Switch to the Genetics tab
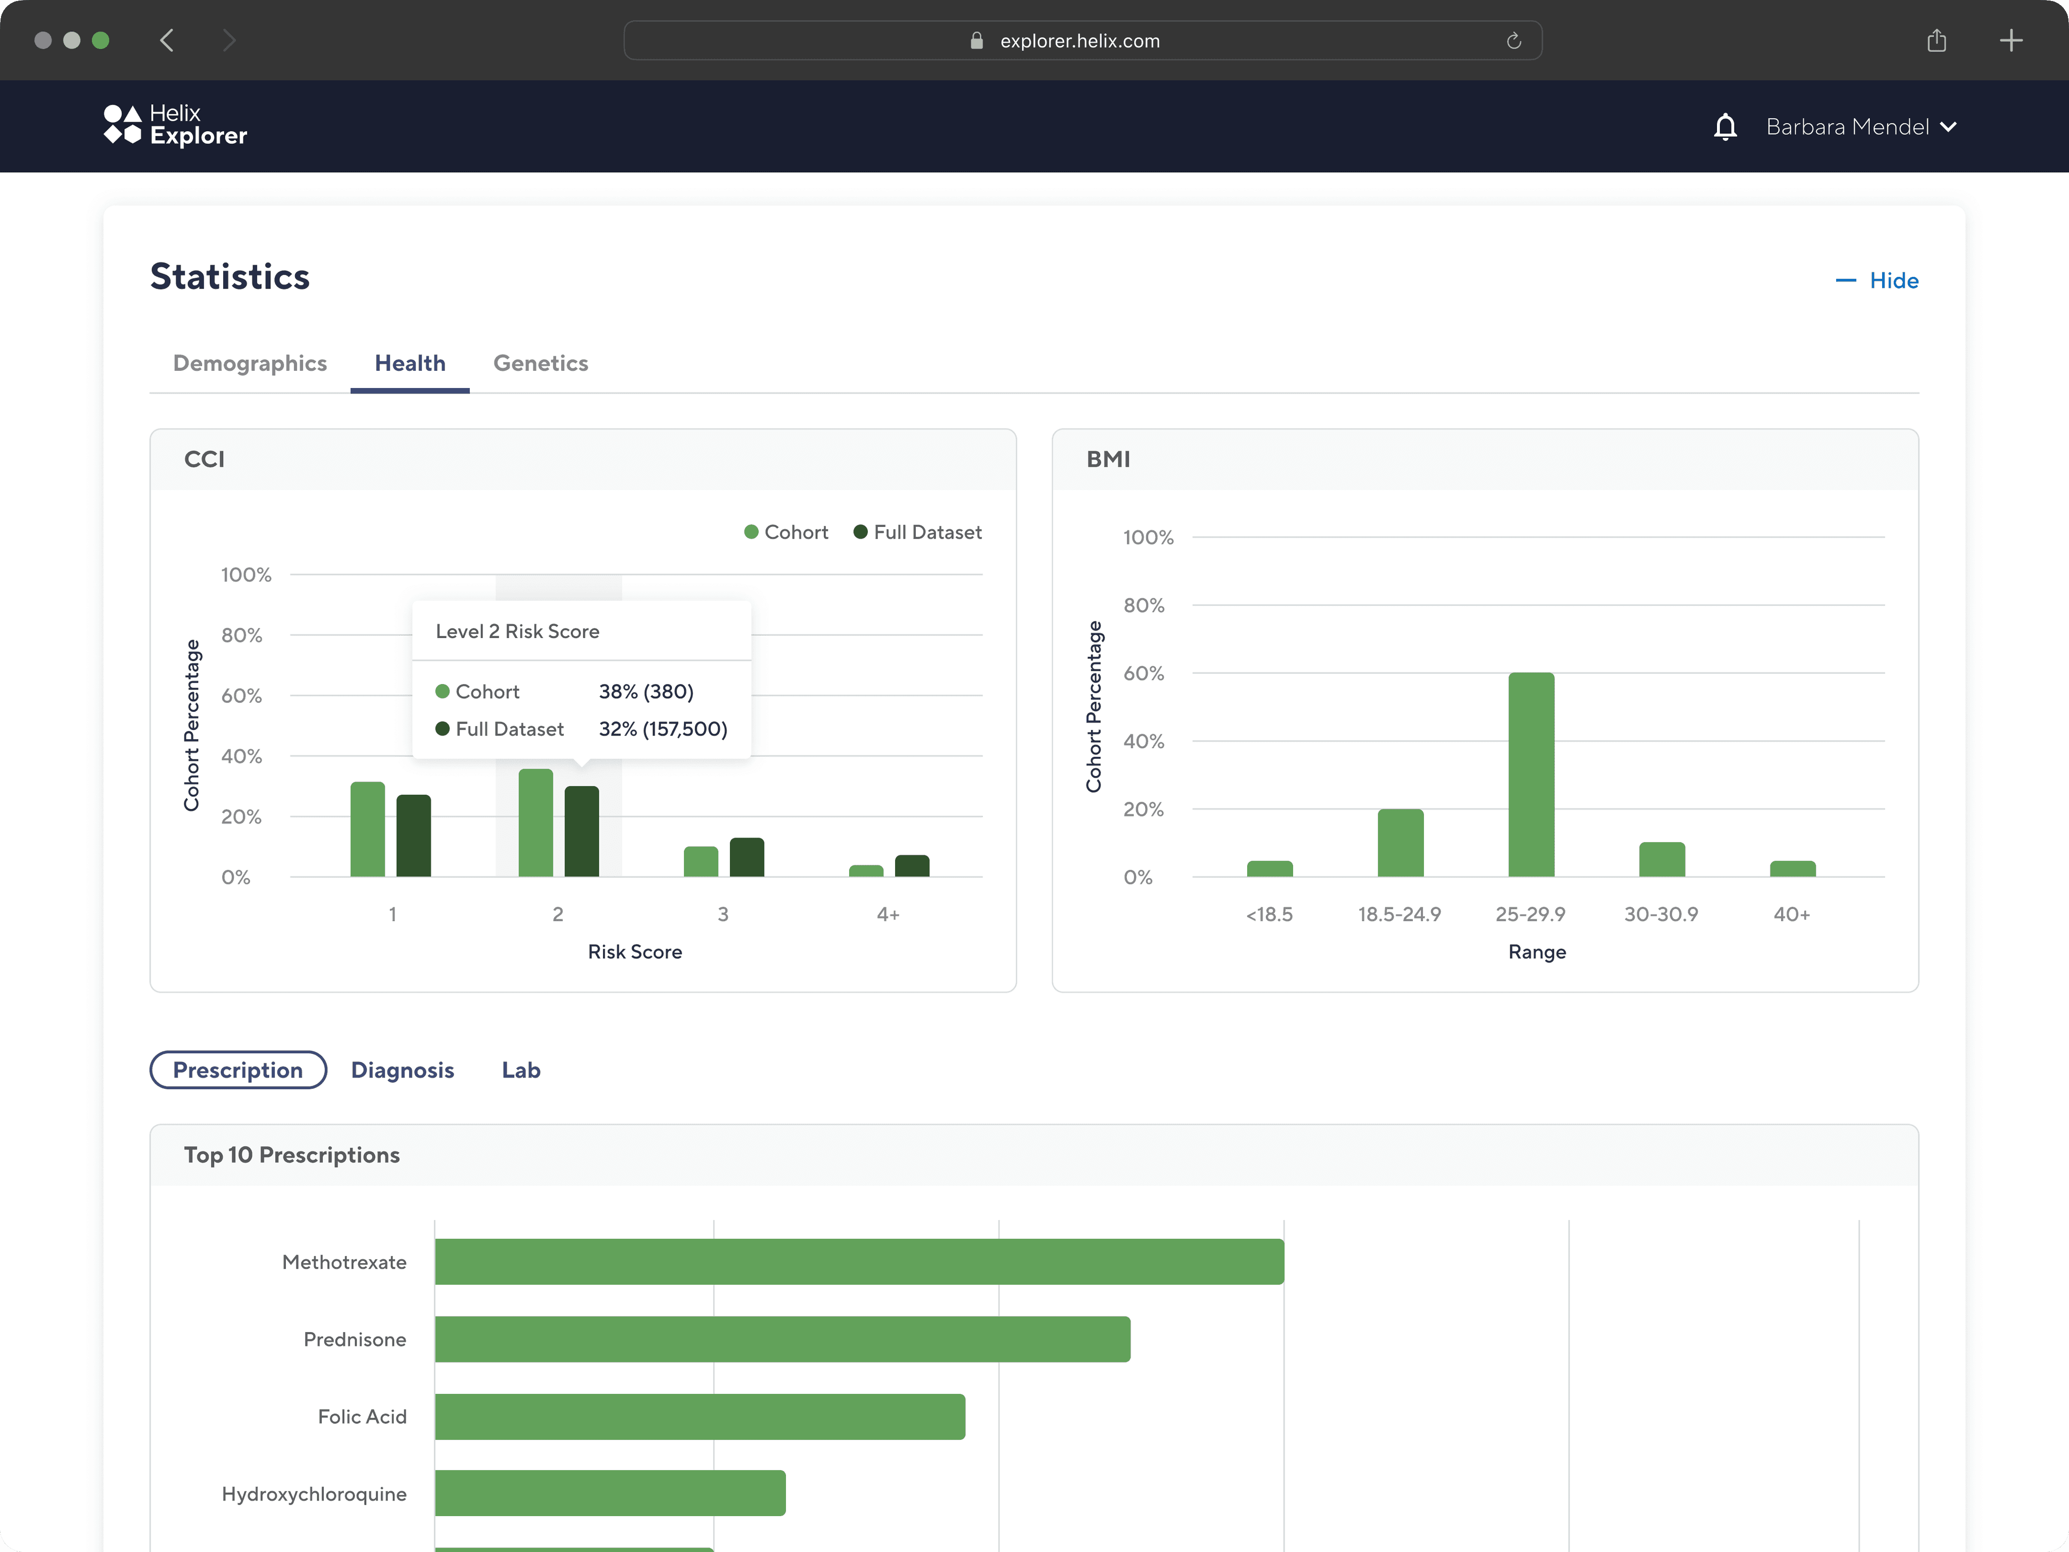Image resolution: width=2069 pixels, height=1552 pixels. coord(540,363)
